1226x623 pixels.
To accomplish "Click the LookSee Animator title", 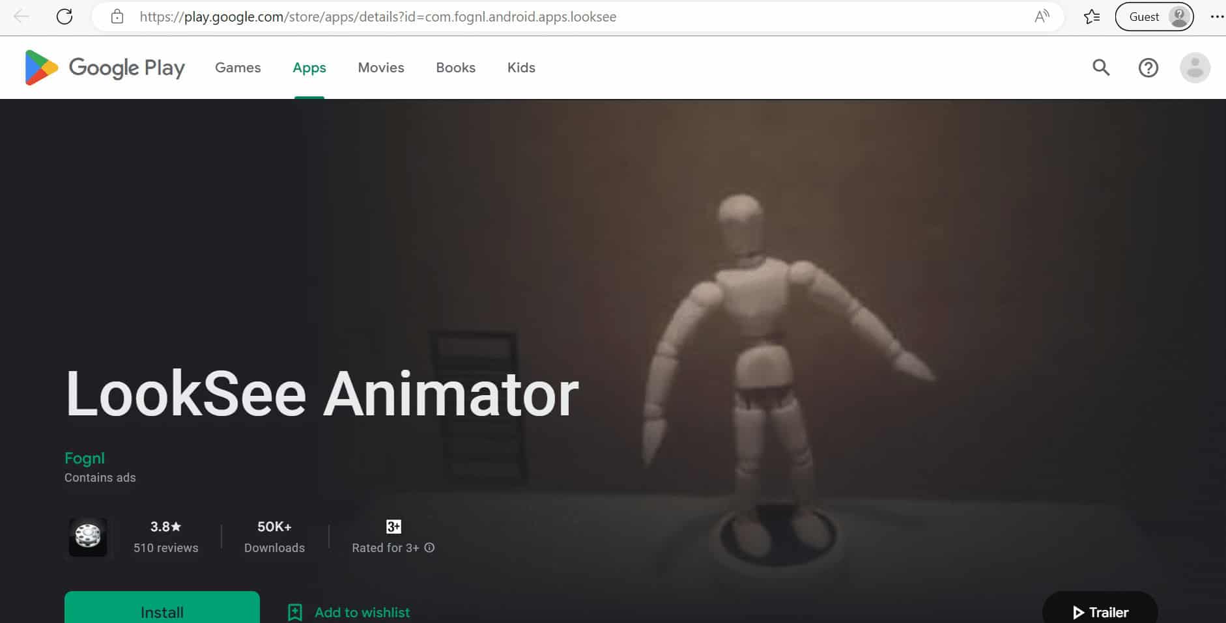I will click(322, 394).
